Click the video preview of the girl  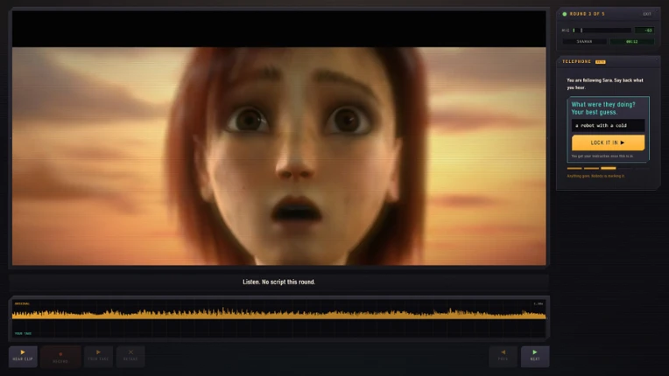[x=279, y=156]
